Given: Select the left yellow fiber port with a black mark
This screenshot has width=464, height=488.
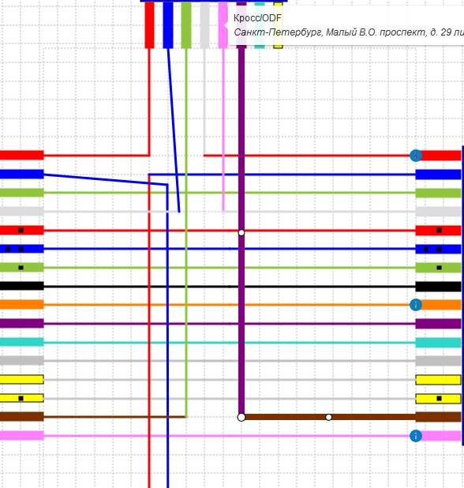Looking at the screenshot, I should pyautogui.click(x=22, y=398).
